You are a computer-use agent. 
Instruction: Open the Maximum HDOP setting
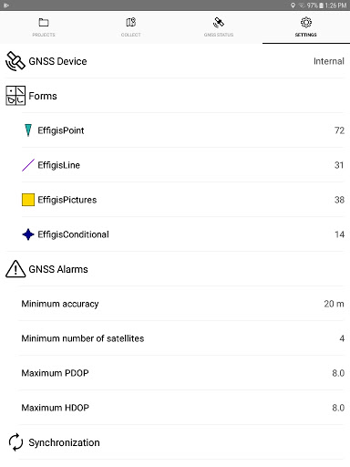pyautogui.click(x=181, y=408)
